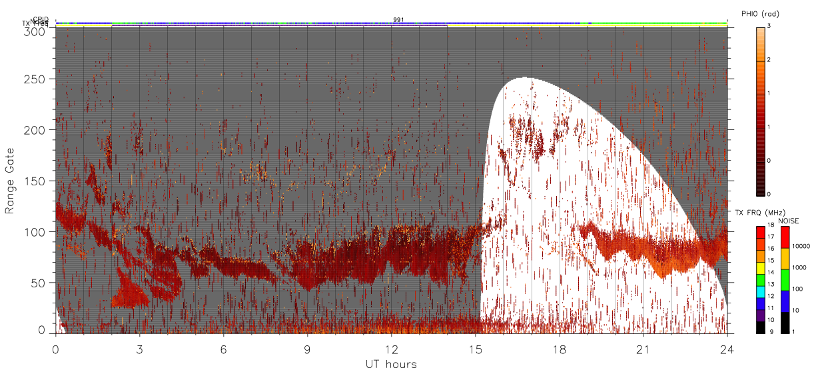Click the '21' tick on UT hours axis
This screenshot has height=378, width=818.
click(x=643, y=349)
